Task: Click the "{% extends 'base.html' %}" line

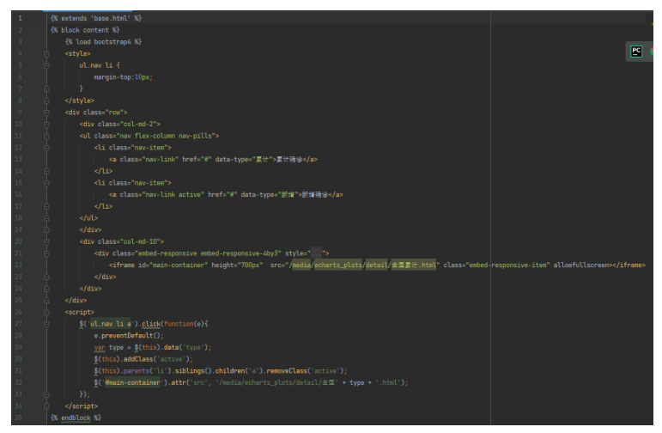Action: click(96, 19)
